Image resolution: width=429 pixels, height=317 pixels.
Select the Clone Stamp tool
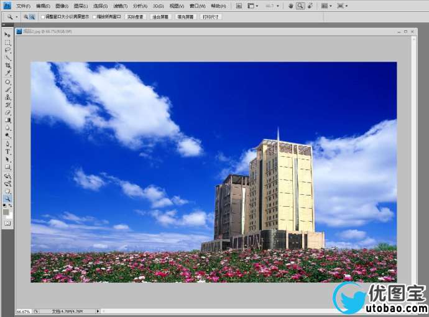7,97
